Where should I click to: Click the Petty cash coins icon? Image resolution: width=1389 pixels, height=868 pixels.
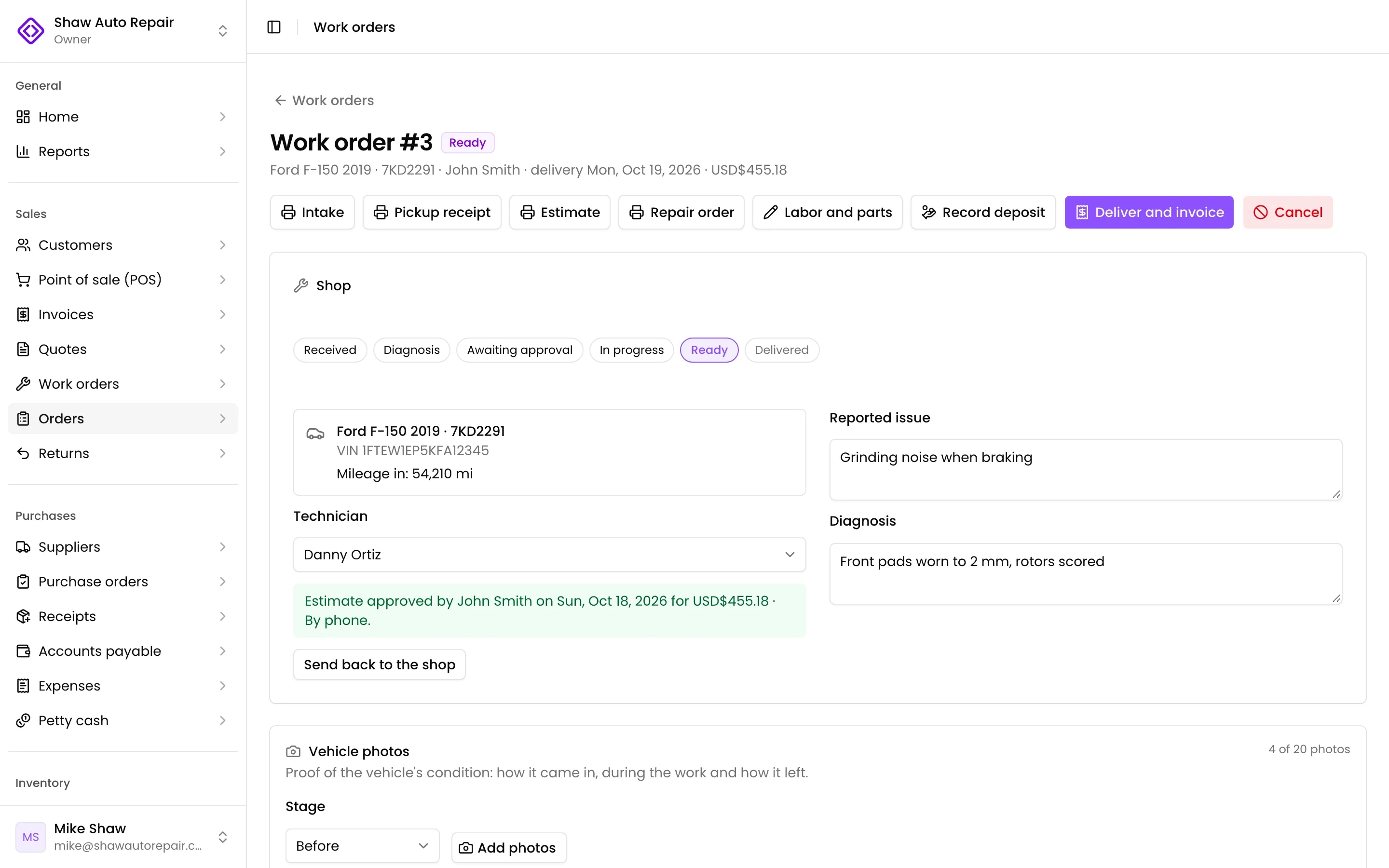[x=23, y=720]
